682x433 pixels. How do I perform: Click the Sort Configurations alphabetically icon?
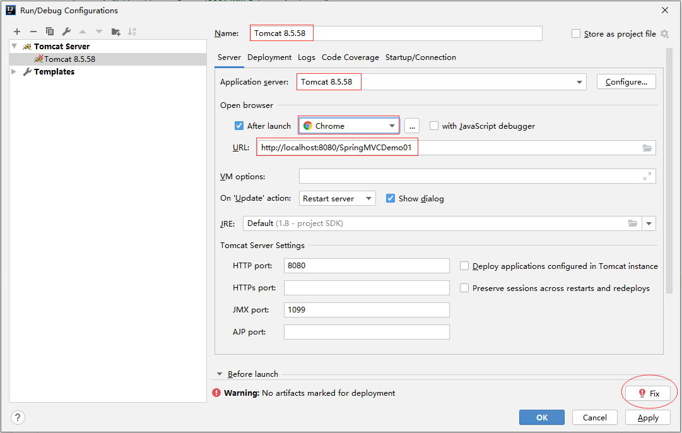pos(132,32)
